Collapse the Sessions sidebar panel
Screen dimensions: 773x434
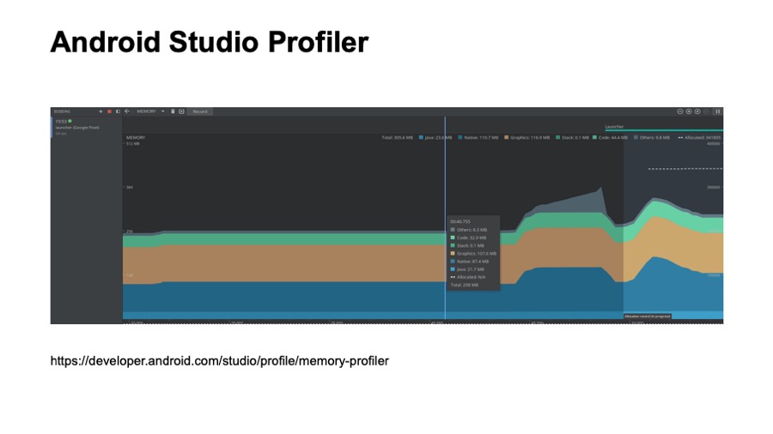[x=118, y=112]
